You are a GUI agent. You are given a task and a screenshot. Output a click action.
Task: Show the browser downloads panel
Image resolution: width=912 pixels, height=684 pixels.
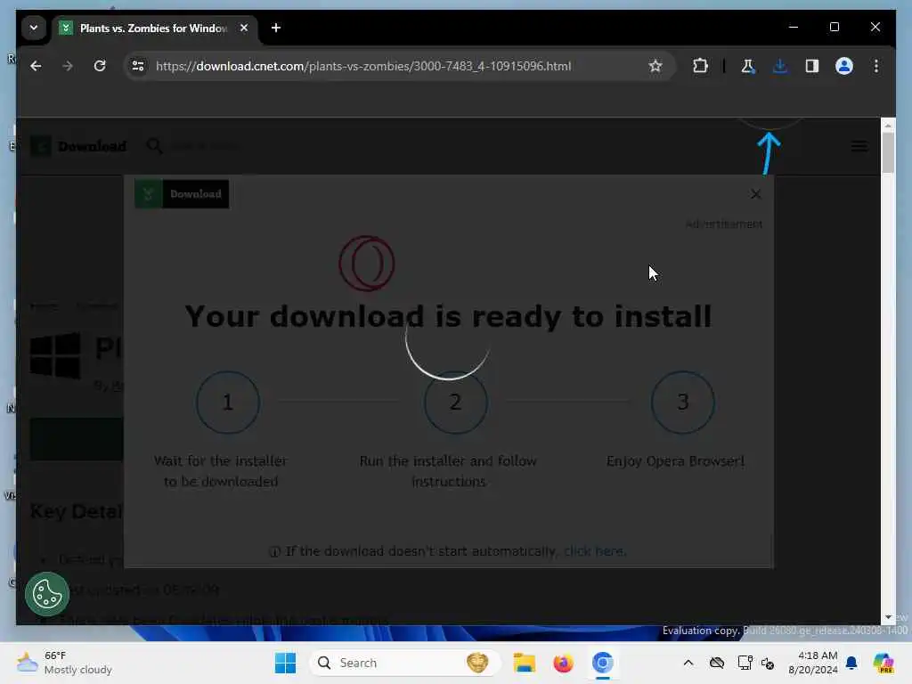click(780, 66)
